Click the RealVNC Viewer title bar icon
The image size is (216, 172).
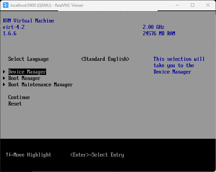(x=6, y=5)
